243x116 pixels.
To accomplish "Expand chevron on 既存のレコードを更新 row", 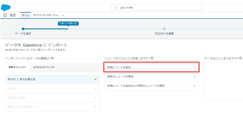I will 195,77.
